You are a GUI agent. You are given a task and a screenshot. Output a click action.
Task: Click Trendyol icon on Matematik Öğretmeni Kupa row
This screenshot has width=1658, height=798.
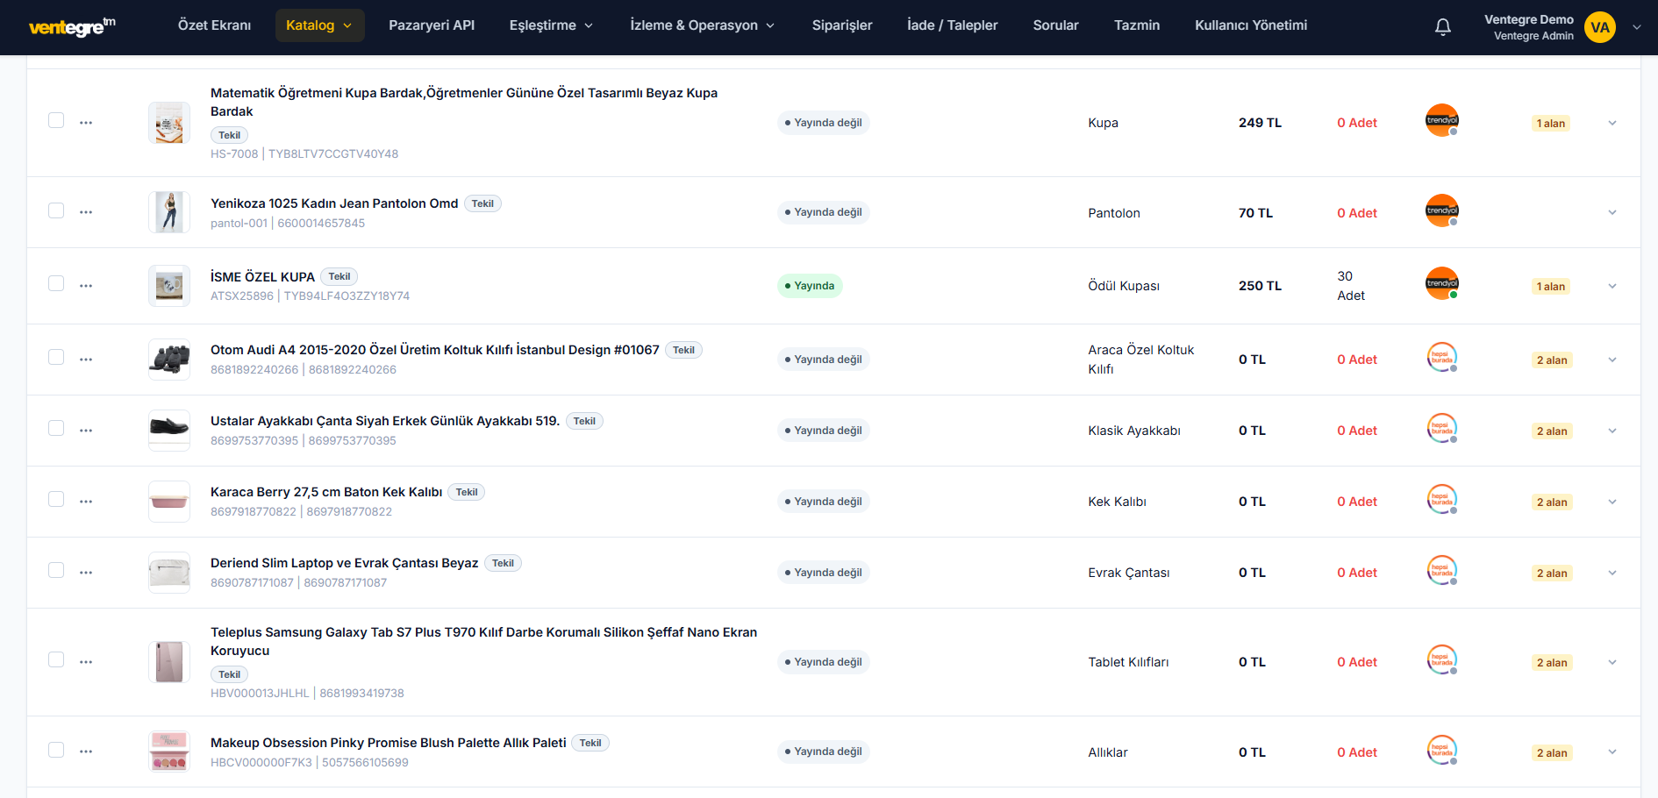[x=1441, y=120]
